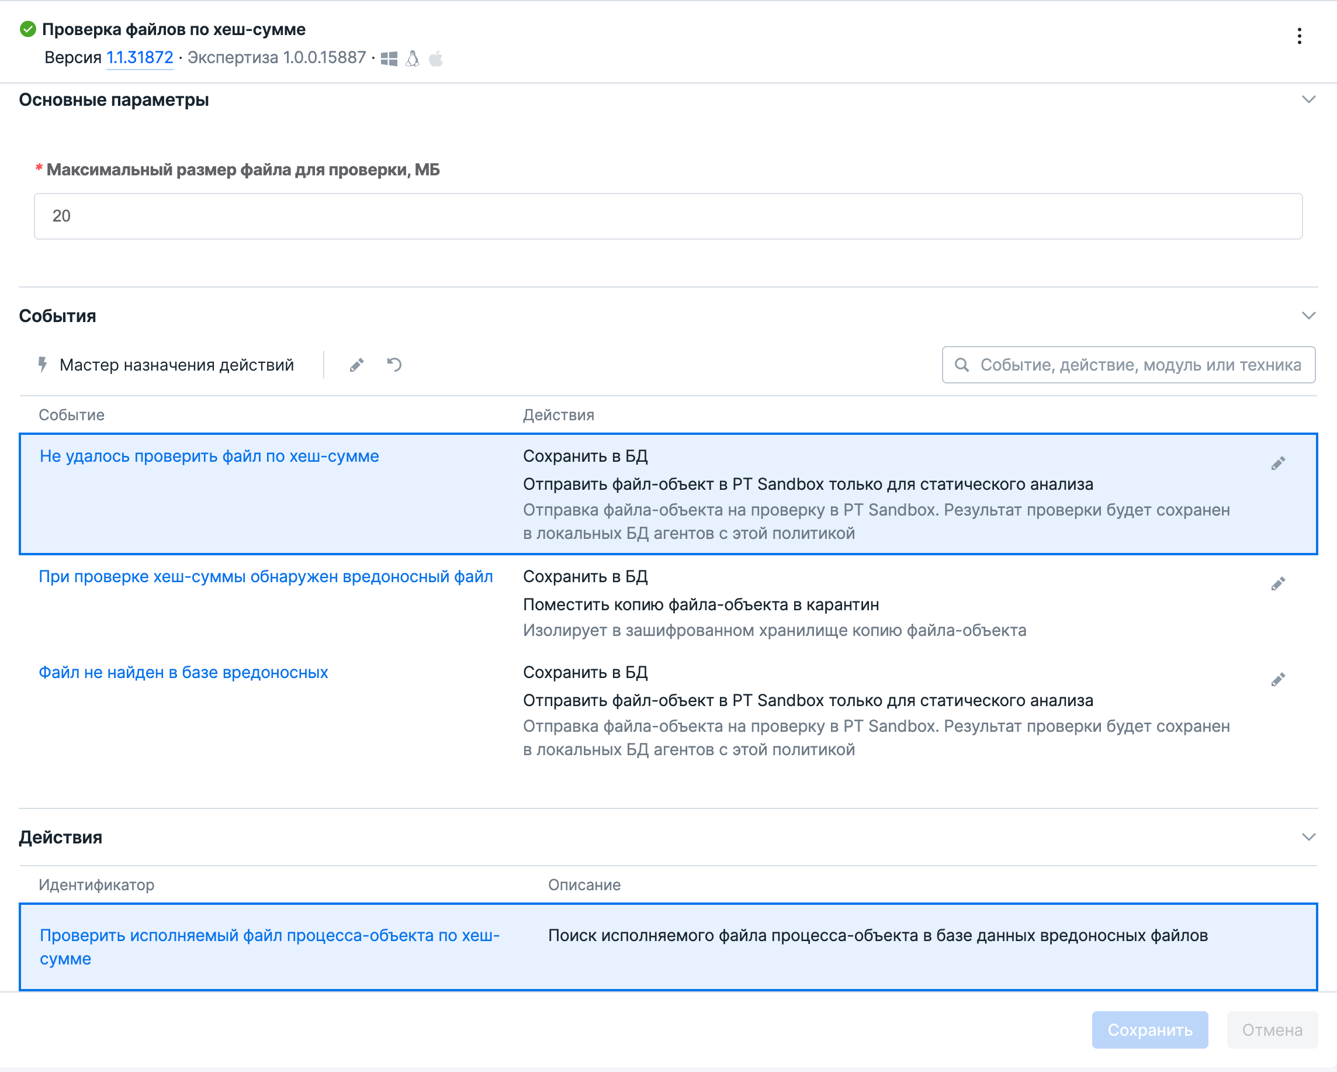Screen dimensions: 1337x1072
Task: Focus the maximum file size input field
Action: pos(668,216)
